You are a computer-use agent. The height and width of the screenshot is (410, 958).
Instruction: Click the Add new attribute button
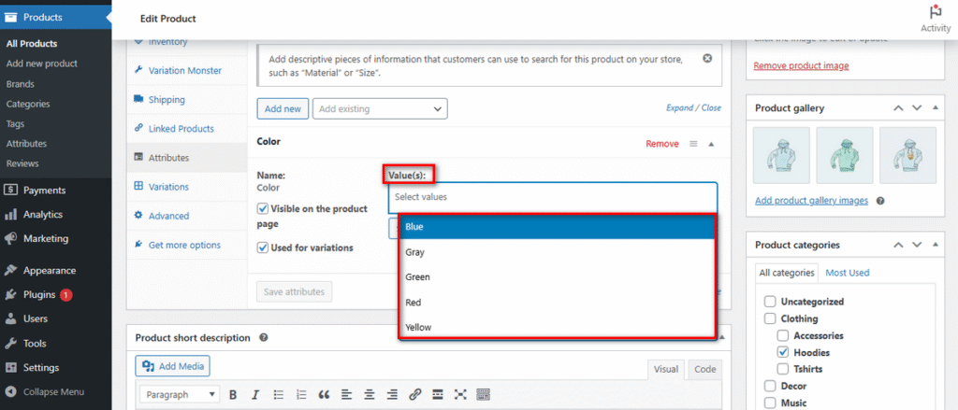(283, 108)
